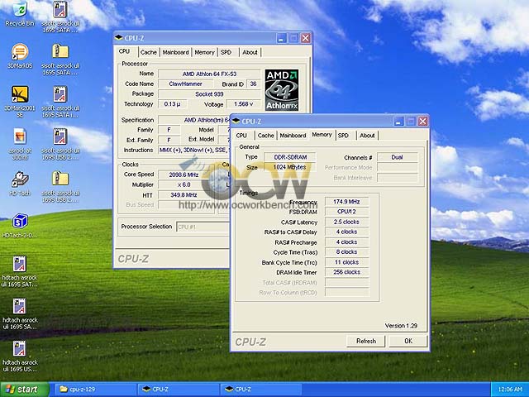This screenshot has width=529, height=397.
Task: Switch to Cache tab in back CPU-Z window
Action: pos(149,52)
